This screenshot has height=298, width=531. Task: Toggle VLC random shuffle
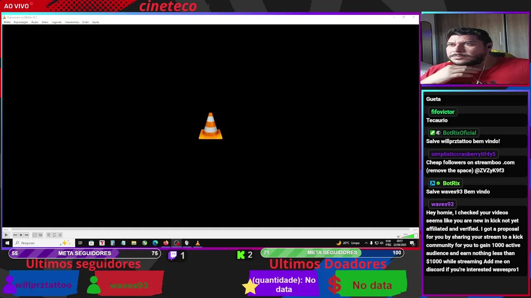pyautogui.click(x=60, y=235)
